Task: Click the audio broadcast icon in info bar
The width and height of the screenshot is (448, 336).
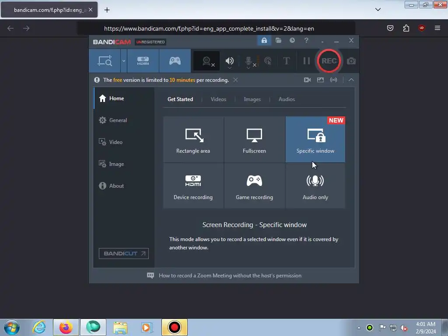Action: tap(333, 80)
